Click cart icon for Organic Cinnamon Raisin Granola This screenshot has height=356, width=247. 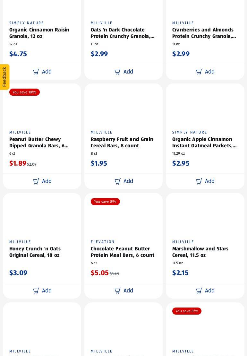tap(36, 72)
